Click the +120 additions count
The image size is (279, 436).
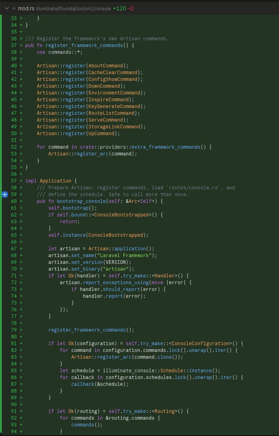[119, 9]
